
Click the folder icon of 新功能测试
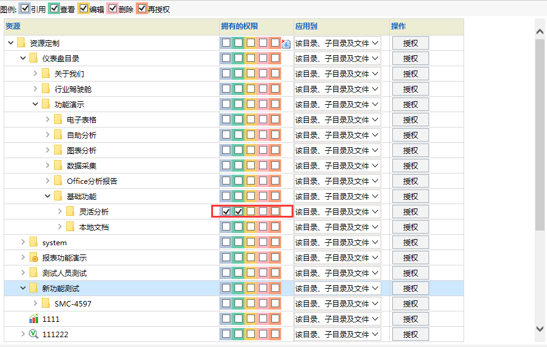click(34, 288)
